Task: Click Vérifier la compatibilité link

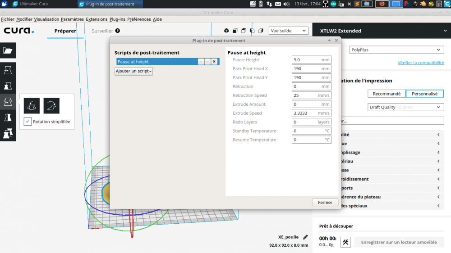Action: [420, 63]
